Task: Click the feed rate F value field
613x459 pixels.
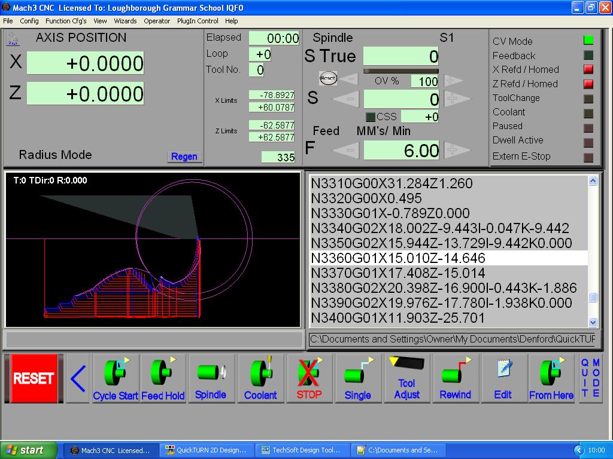Action: click(x=401, y=150)
